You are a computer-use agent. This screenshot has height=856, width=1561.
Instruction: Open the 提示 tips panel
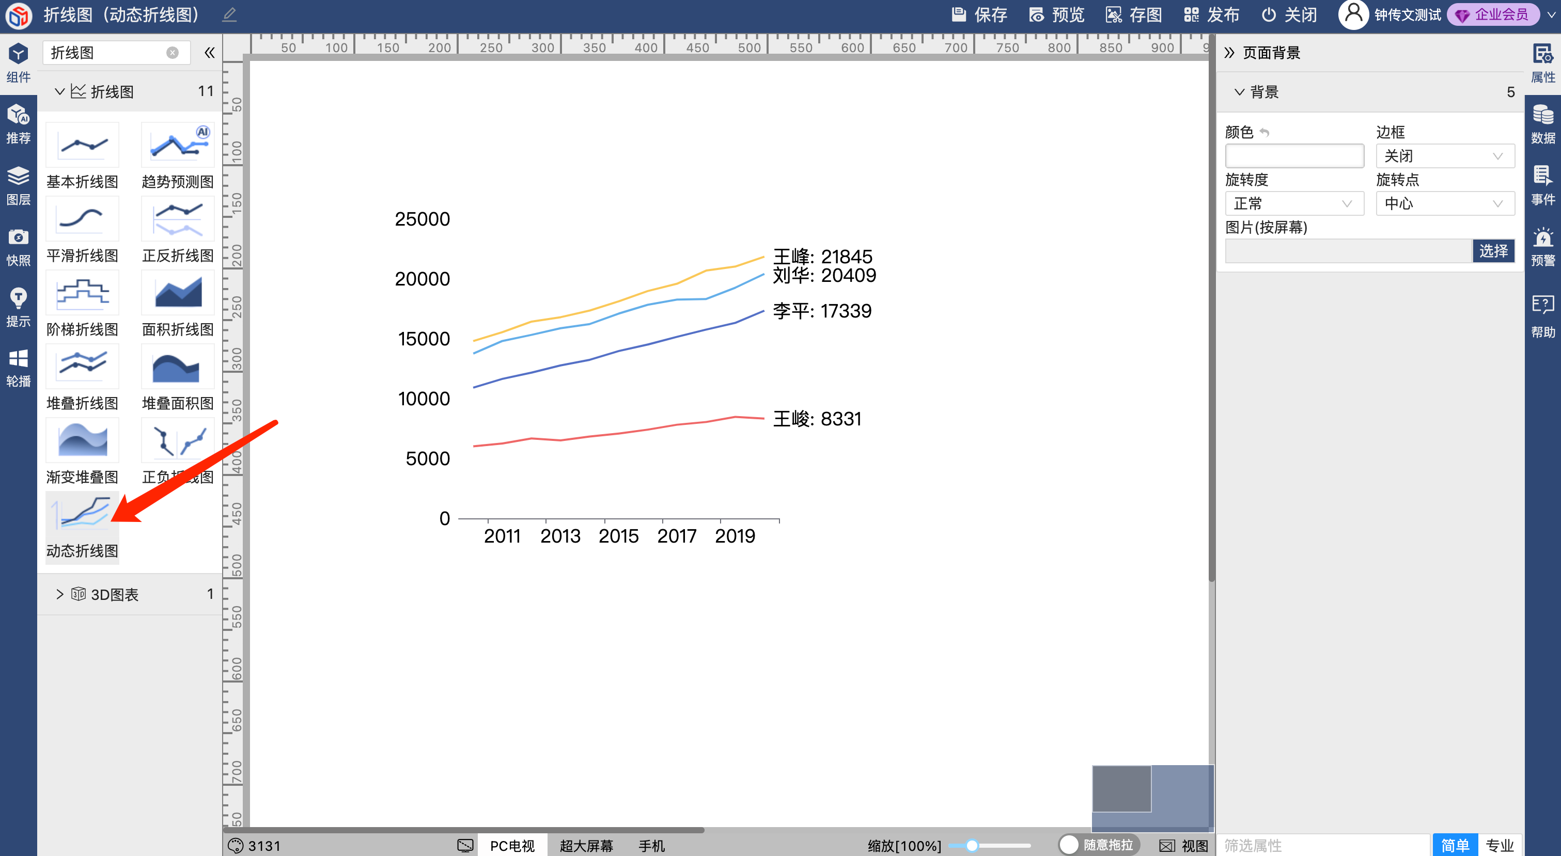(x=18, y=307)
